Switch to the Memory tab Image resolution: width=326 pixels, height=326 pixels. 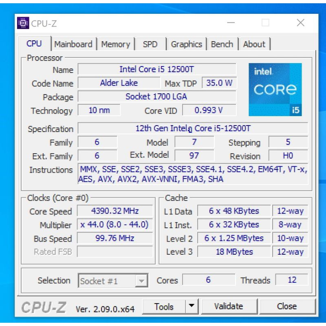pos(115,44)
